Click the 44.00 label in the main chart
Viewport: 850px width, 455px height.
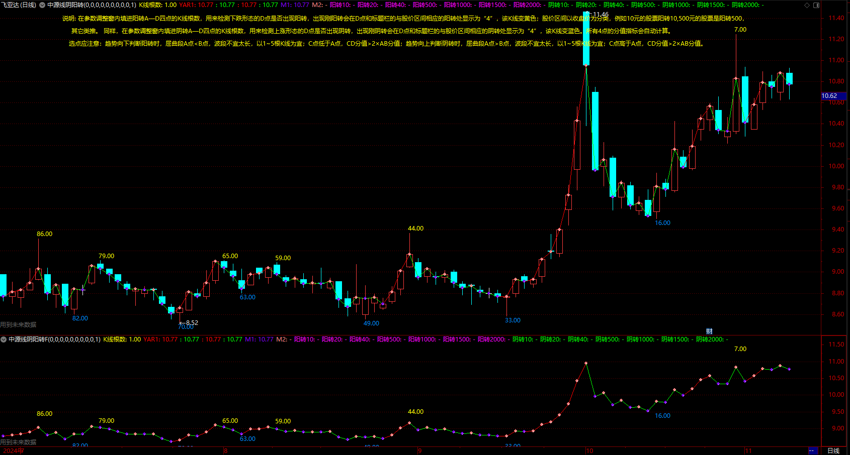[415, 229]
